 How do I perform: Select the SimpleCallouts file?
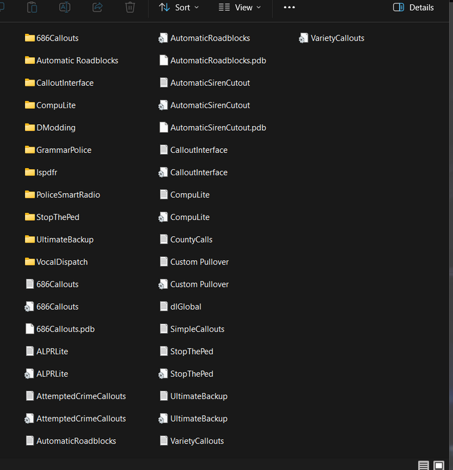[x=192, y=329]
